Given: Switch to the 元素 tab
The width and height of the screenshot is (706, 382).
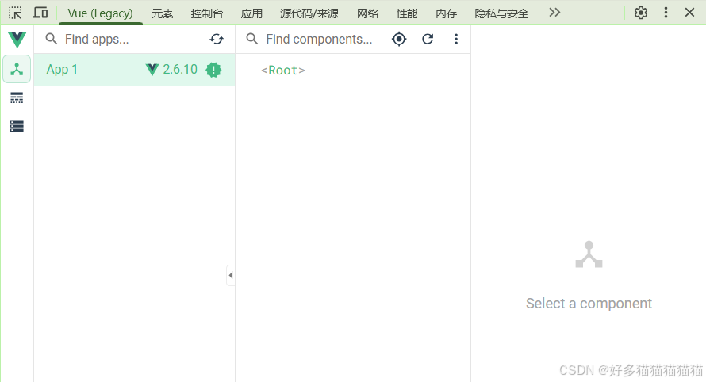Looking at the screenshot, I should pyautogui.click(x=162, y=13).
